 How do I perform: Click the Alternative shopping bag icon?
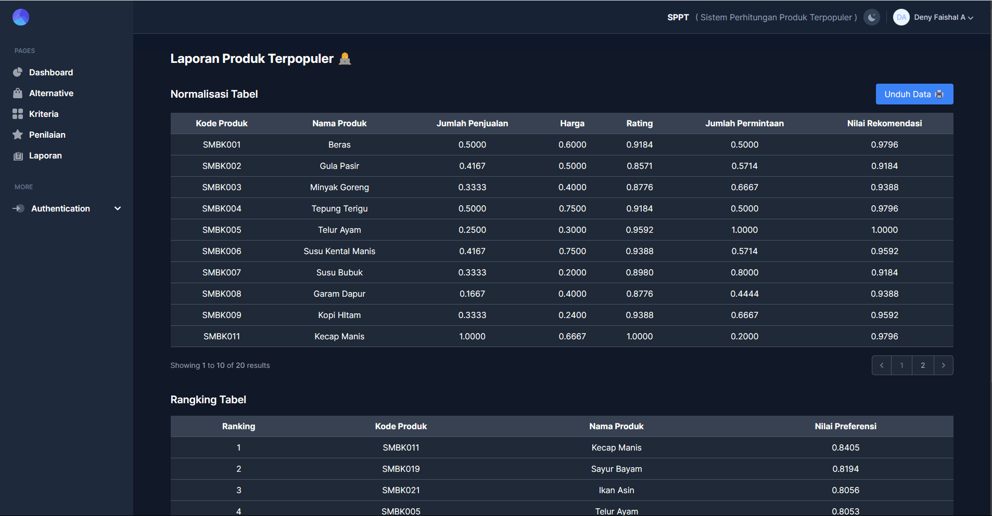tap(18, 93)
